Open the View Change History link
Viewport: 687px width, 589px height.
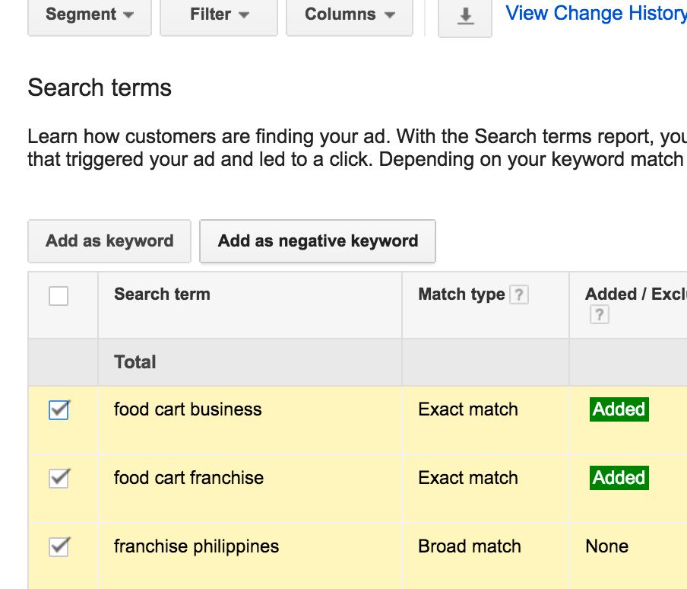[596, 13]
